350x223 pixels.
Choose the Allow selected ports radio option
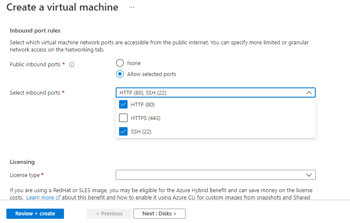click(120, 74)
